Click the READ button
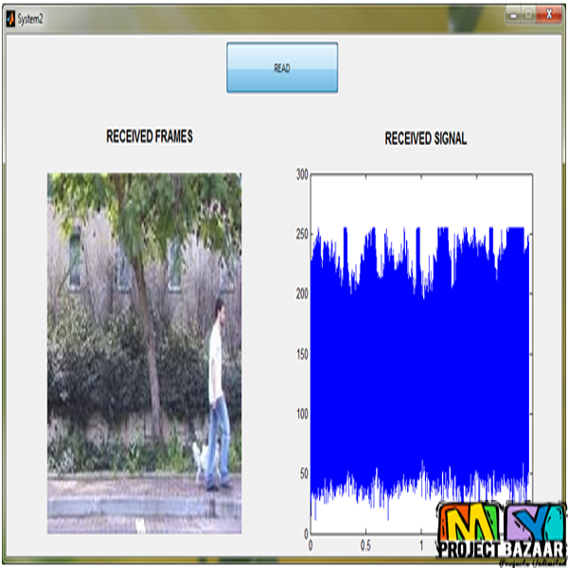The width and height of the screenshot is (568, 568). pyautogui.click(x=282, y=68)
